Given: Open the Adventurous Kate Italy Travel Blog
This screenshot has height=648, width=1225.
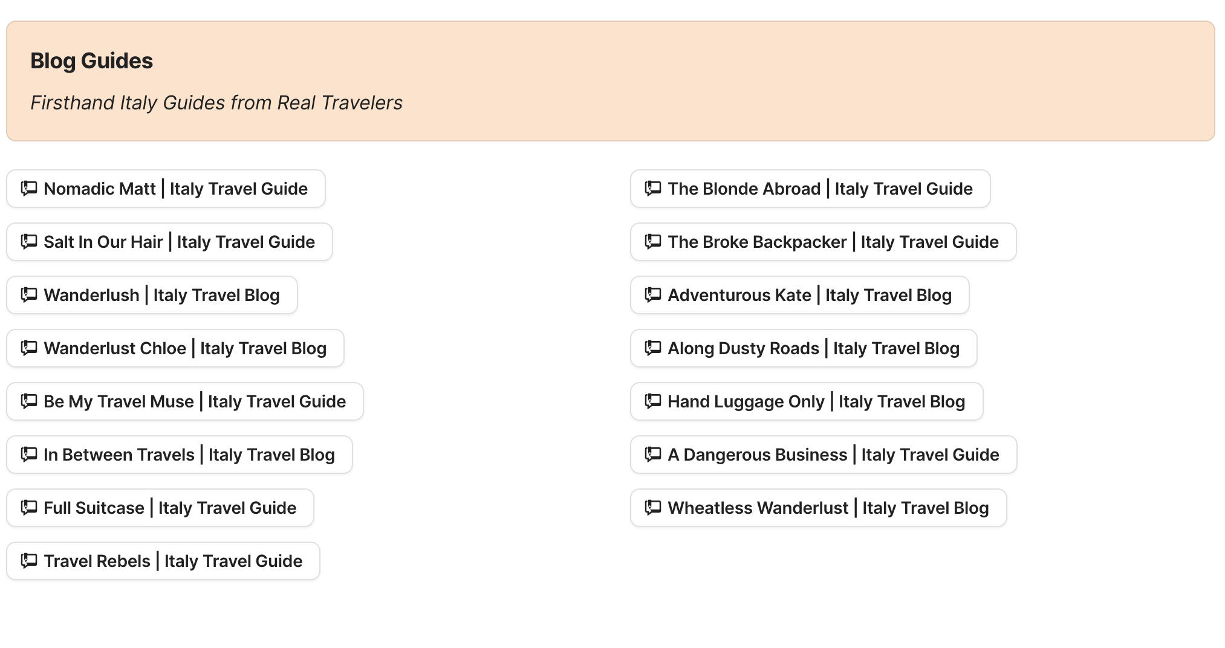Looking at the screenshot, I should [x=799, y=295].
